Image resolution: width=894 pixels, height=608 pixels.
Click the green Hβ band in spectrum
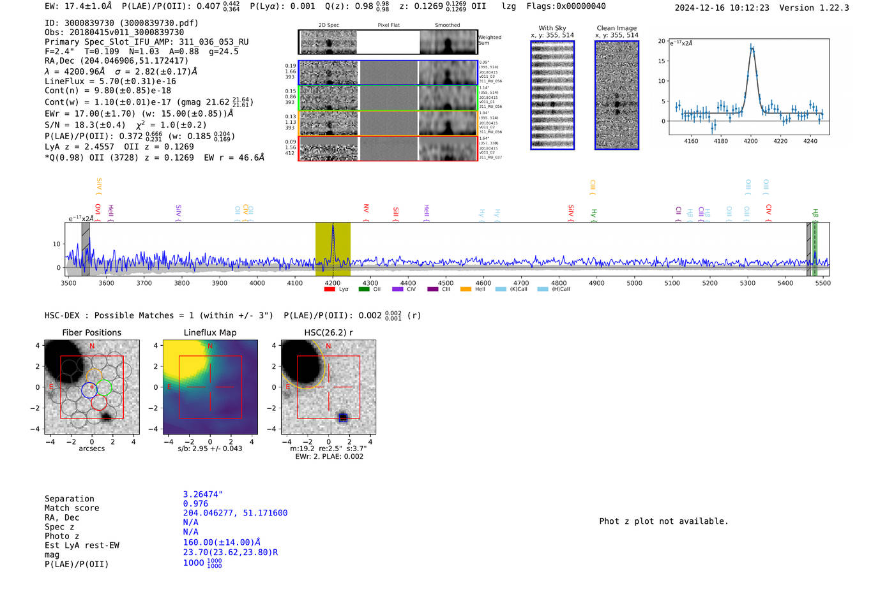click(x=815, y=249)
